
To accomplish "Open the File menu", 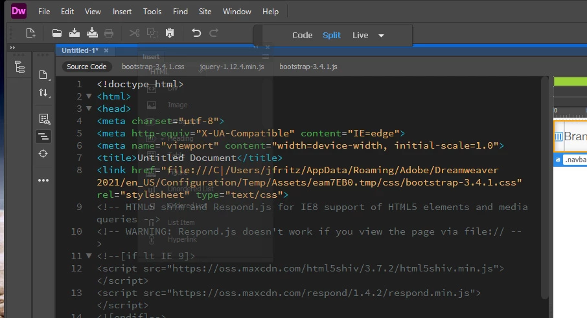I will click(x=44, y=12).
